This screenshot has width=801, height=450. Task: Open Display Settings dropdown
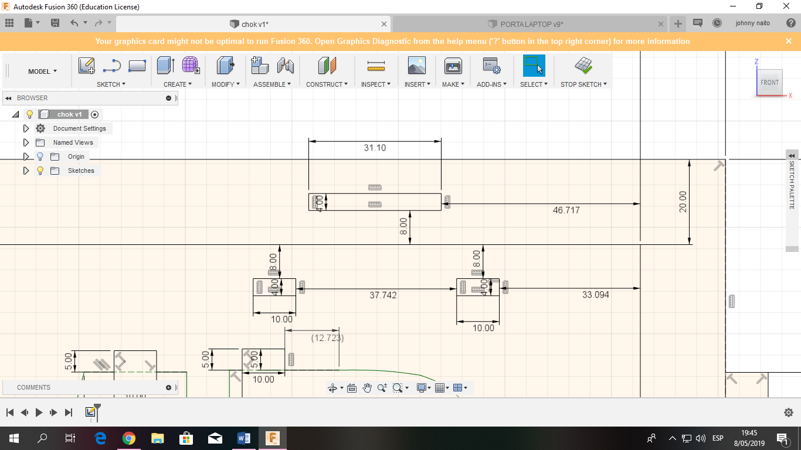(x=423, y=387)
